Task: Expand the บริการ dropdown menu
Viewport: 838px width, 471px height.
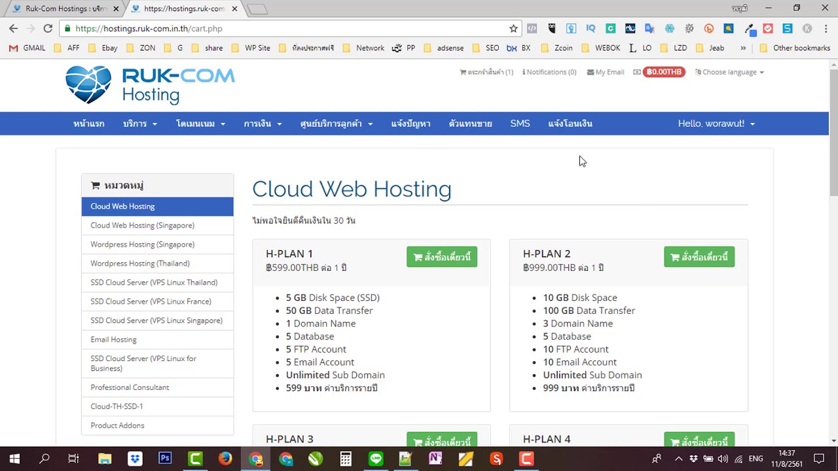Action: [140, 124]
